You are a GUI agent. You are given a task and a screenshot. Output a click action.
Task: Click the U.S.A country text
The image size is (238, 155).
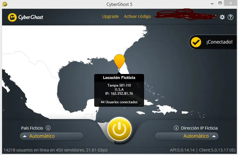click(119, 89)
